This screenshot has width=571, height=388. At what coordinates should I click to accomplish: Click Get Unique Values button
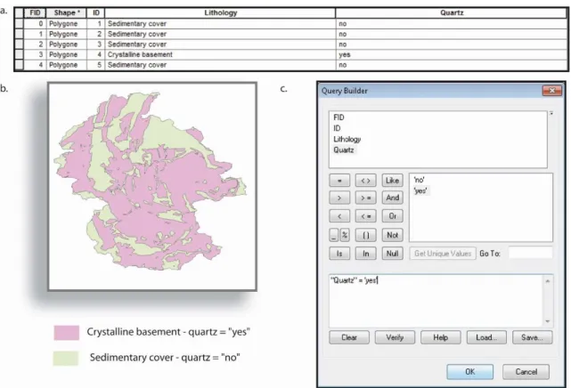pyautogui.click(x=443, y=254)
